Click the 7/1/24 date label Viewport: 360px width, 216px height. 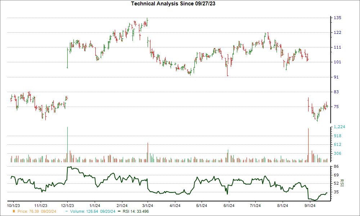pos(255,206)
